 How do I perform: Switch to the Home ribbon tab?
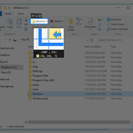(x=8, y=14)
